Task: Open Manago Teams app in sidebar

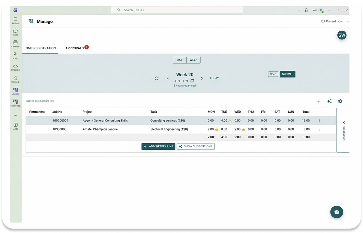Action: click(x=15, y=103)
